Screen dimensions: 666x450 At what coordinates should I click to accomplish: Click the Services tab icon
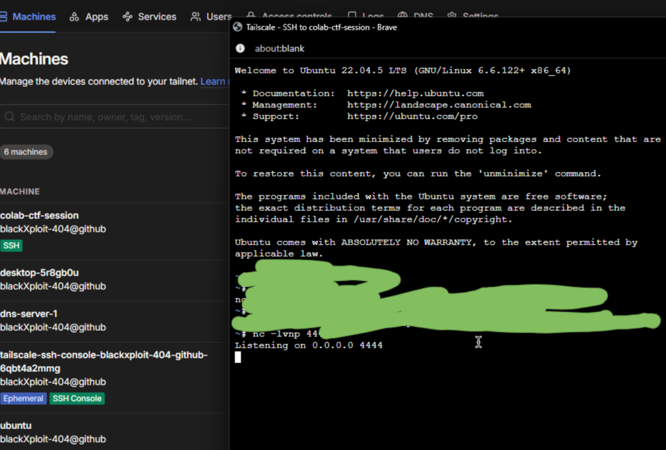click(x=127, y=17)
